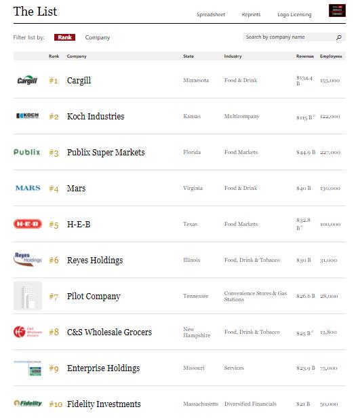Click the Publix logo image

click(26, 152)
